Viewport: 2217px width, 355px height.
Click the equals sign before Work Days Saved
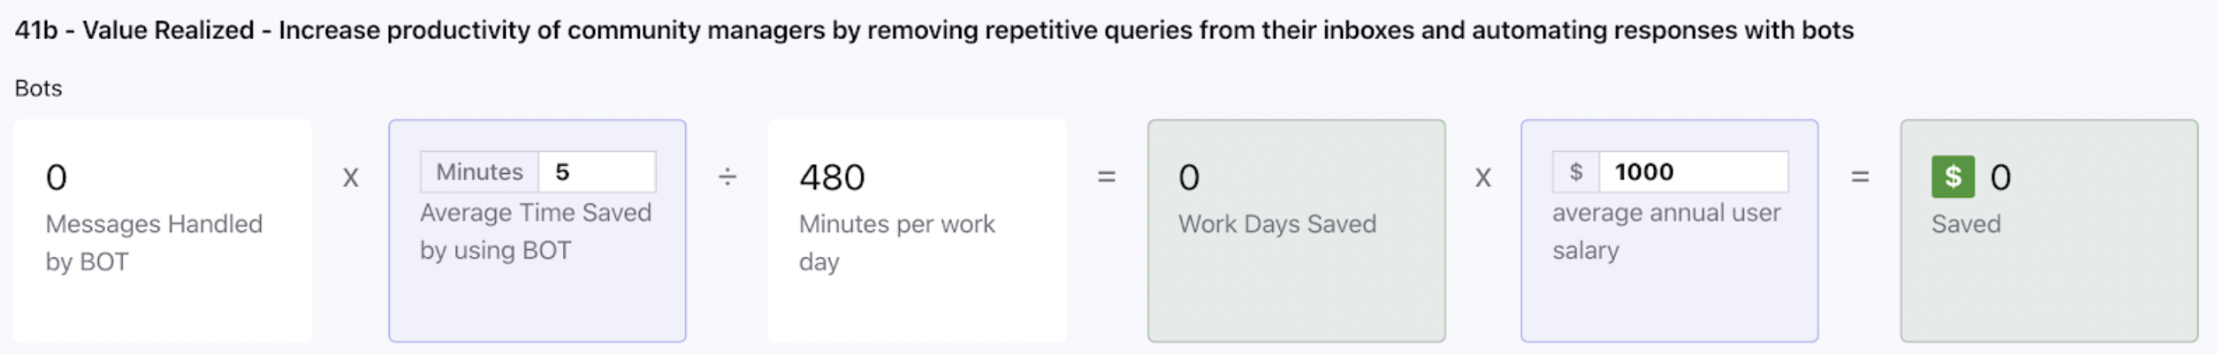pyautogui.click(x=1106, y=177)
